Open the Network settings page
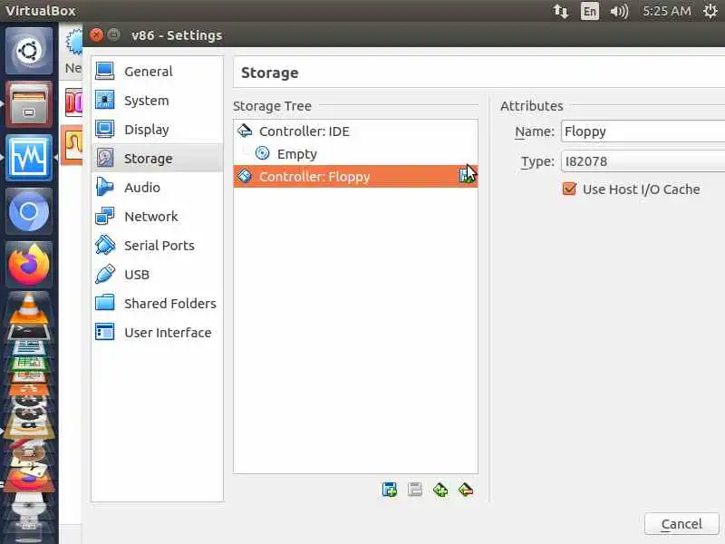 click(157, 217)
